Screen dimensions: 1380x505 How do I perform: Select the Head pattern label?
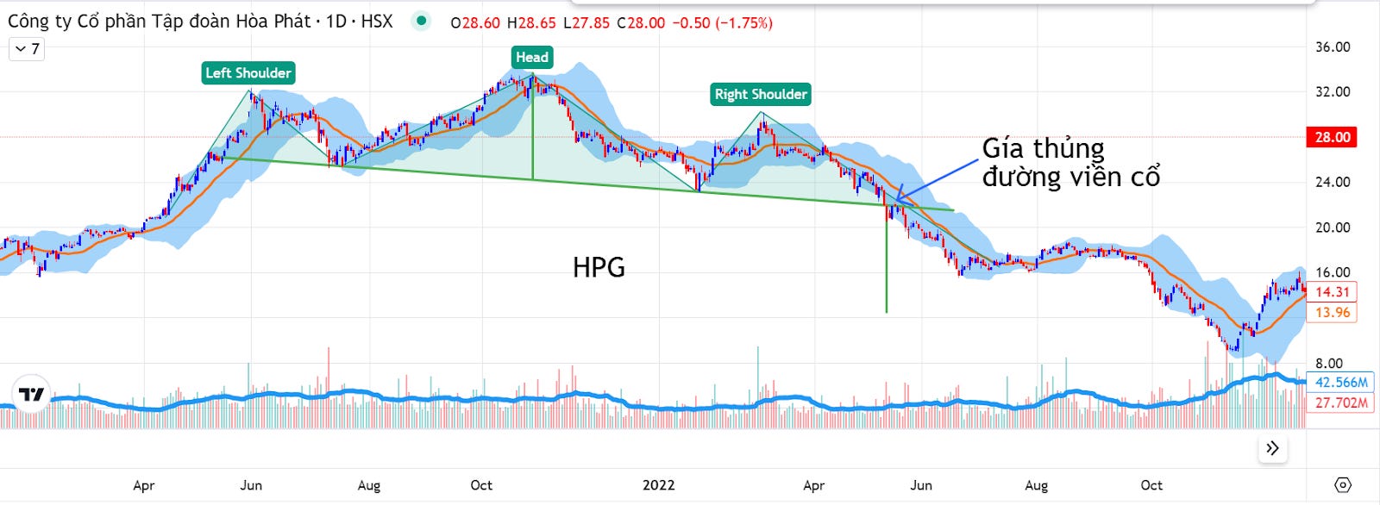click(532, 58)
